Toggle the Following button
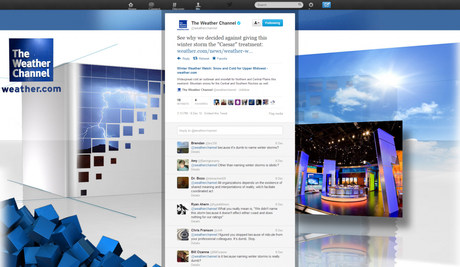Image resolution: width=460 pixels, height=267 pixels. [x=273, y=23]
